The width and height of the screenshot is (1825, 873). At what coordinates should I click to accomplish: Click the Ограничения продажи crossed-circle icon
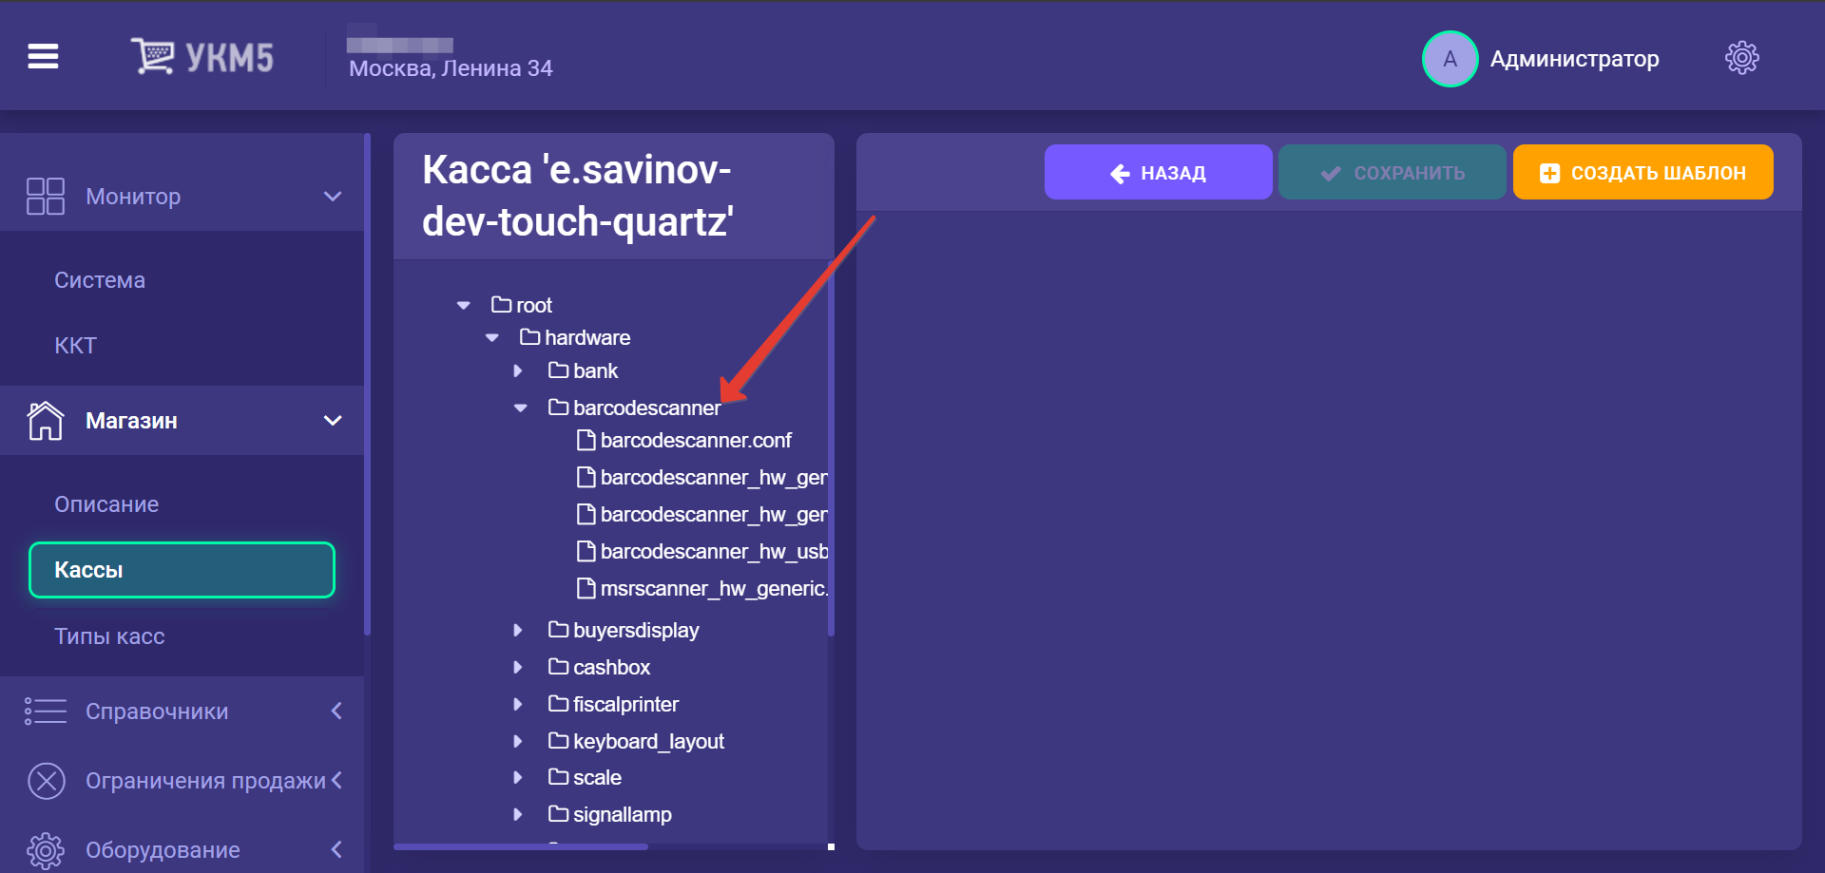point(47,781)
